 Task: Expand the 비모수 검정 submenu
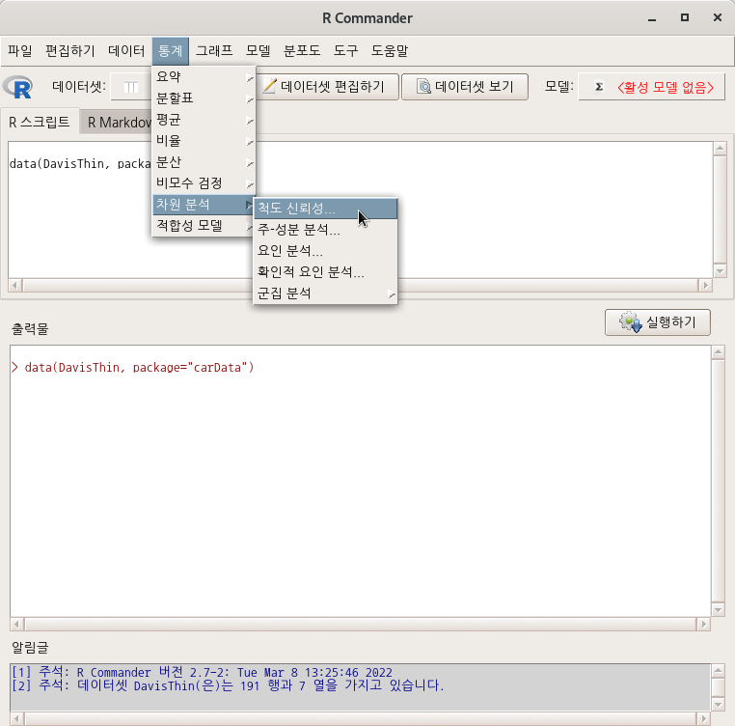pyautogui.click(x=204, y=183)
